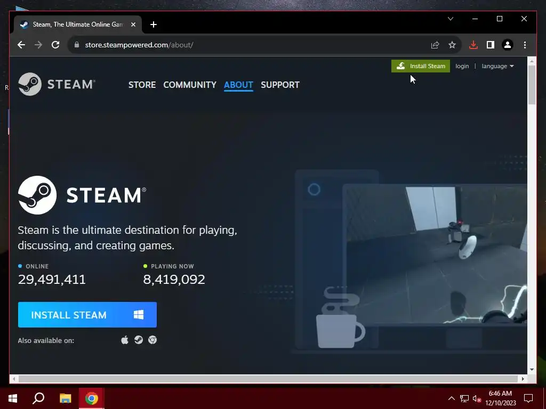Click the large Steam logo in the hero section
This screenshot has width=546, height=409.
(82, 195)
